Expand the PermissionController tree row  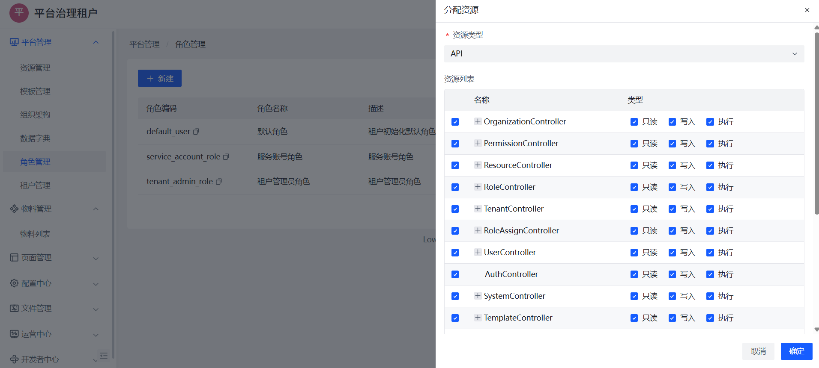[x=478, y=143]
